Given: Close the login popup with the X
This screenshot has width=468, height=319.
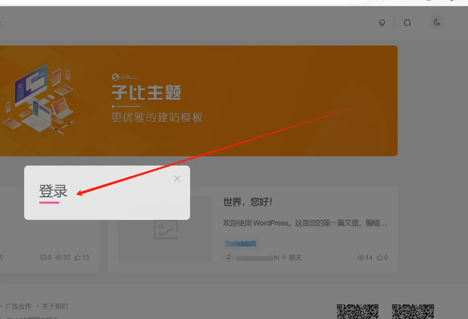Looking at the screenshot, I should 177,178.
